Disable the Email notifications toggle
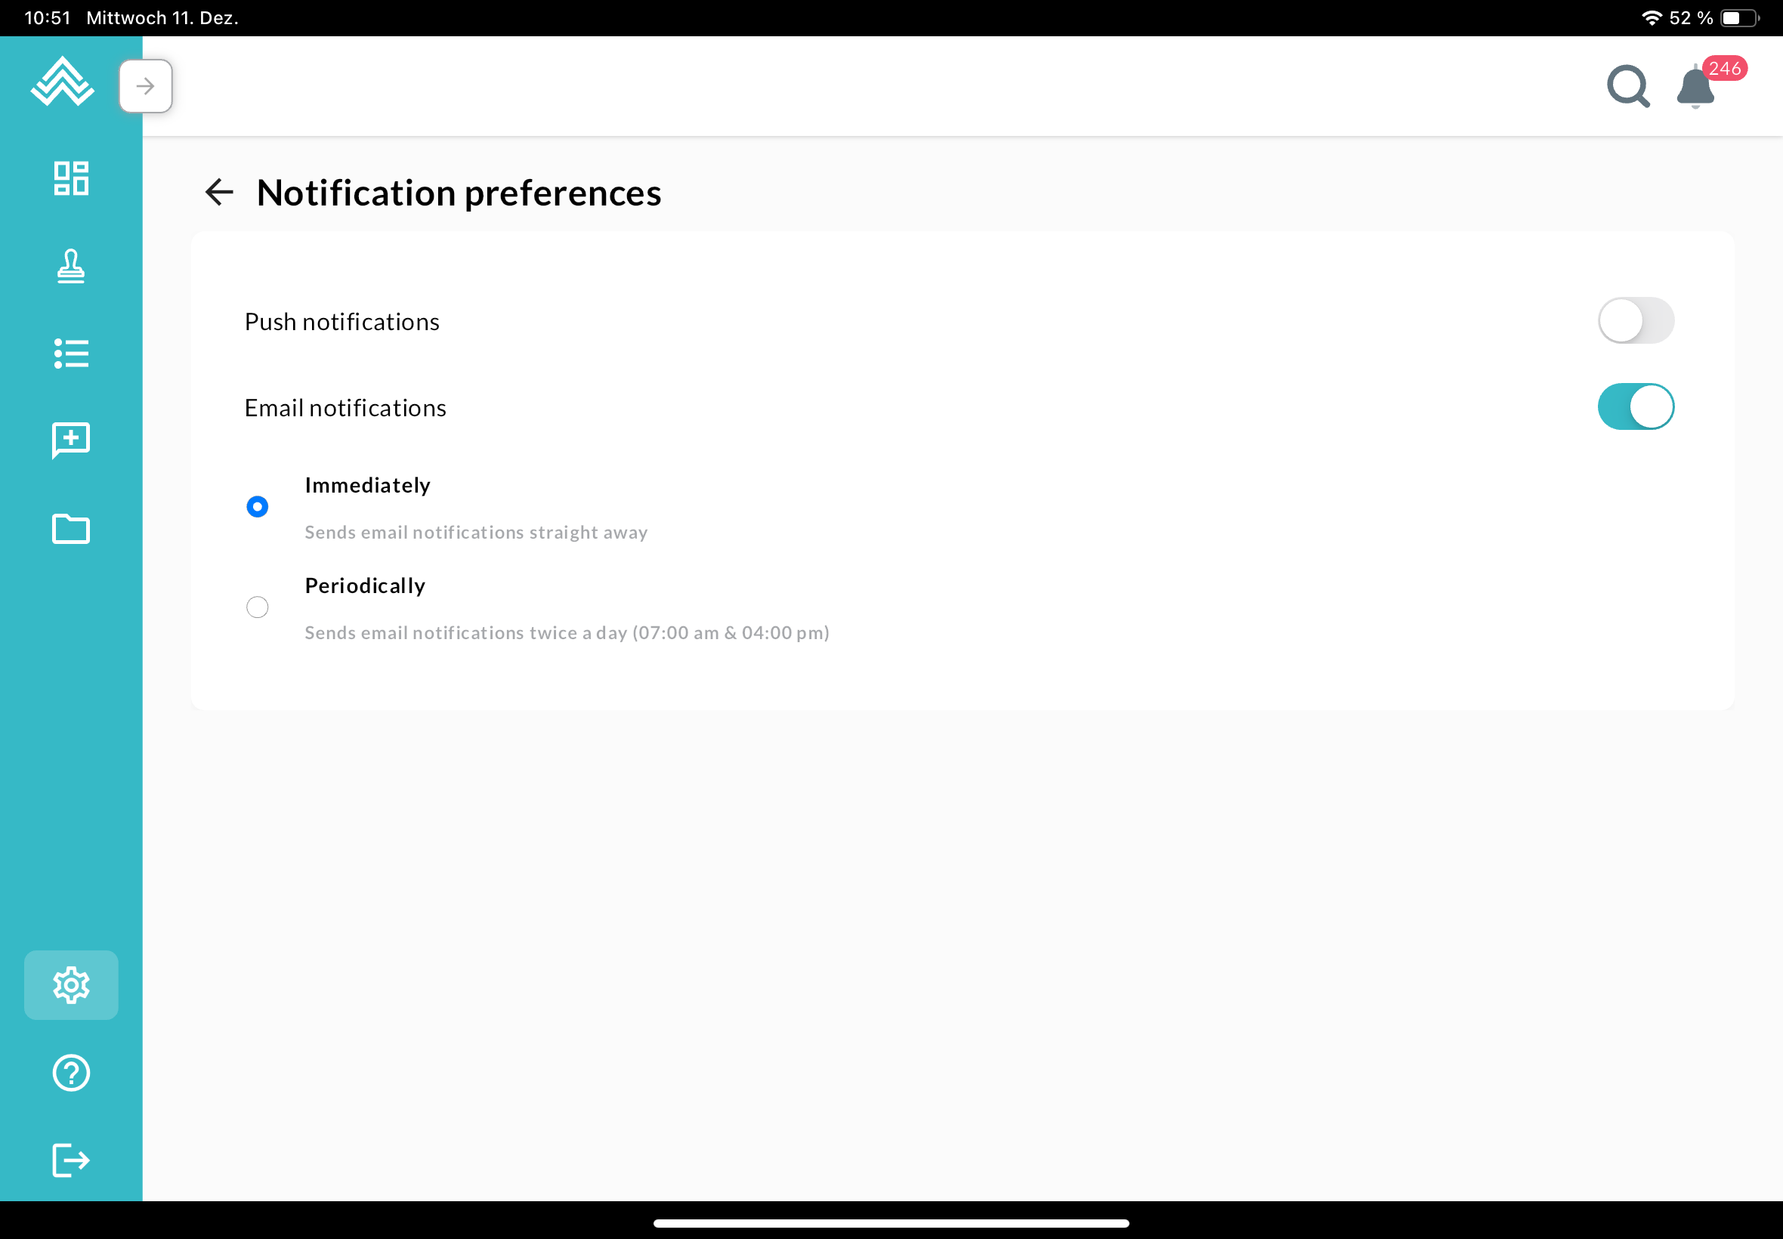 (x=1636, y=406)
